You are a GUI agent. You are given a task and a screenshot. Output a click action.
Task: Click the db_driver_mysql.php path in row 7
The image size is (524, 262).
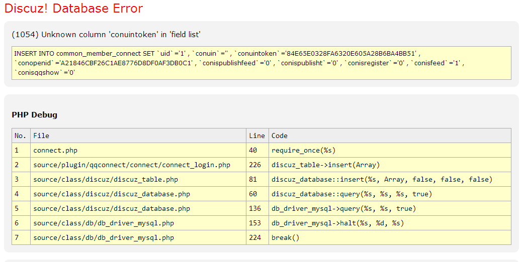pos(104,237)
